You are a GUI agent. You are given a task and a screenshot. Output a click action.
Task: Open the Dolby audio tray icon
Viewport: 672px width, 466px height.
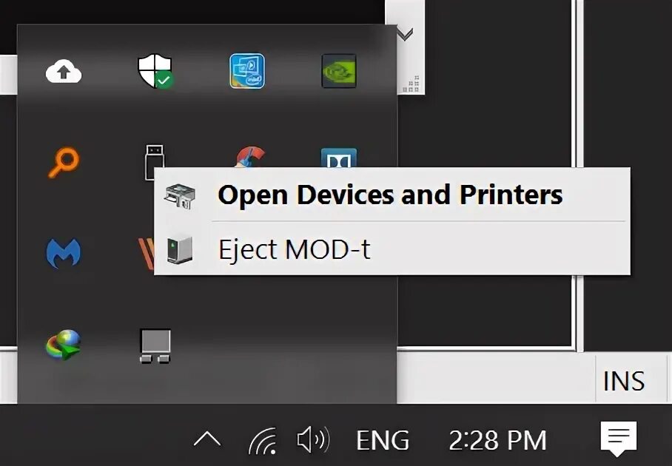click(x=338, y=158)
